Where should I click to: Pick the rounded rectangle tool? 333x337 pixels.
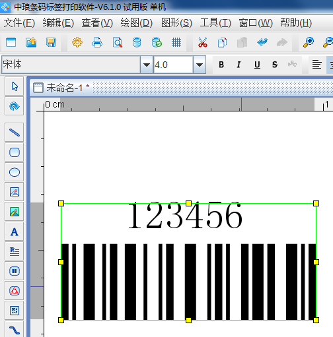[x=15, y=152]
